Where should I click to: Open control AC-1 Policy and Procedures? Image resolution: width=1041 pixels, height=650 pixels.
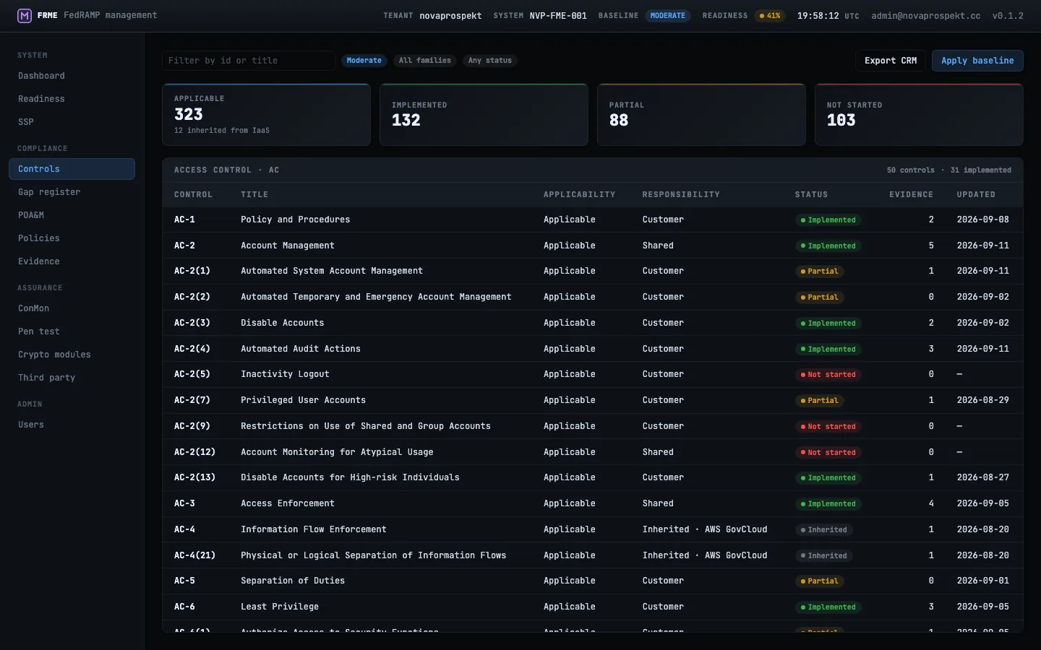pos(593,220)
